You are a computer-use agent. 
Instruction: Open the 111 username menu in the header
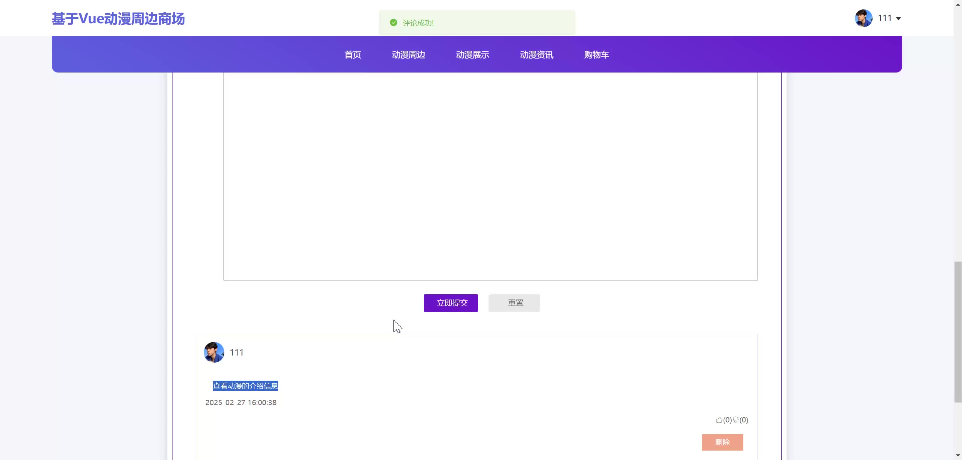click(885, 18)
